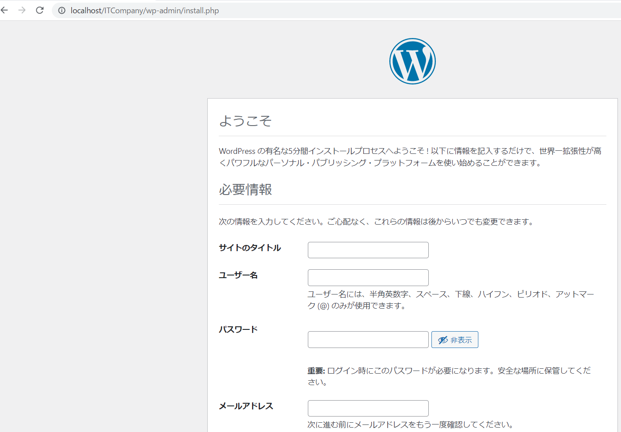Viewport: 621px width, 432px height.
Task: Focus the ユーザー名 text box
Action: point(368,278)
